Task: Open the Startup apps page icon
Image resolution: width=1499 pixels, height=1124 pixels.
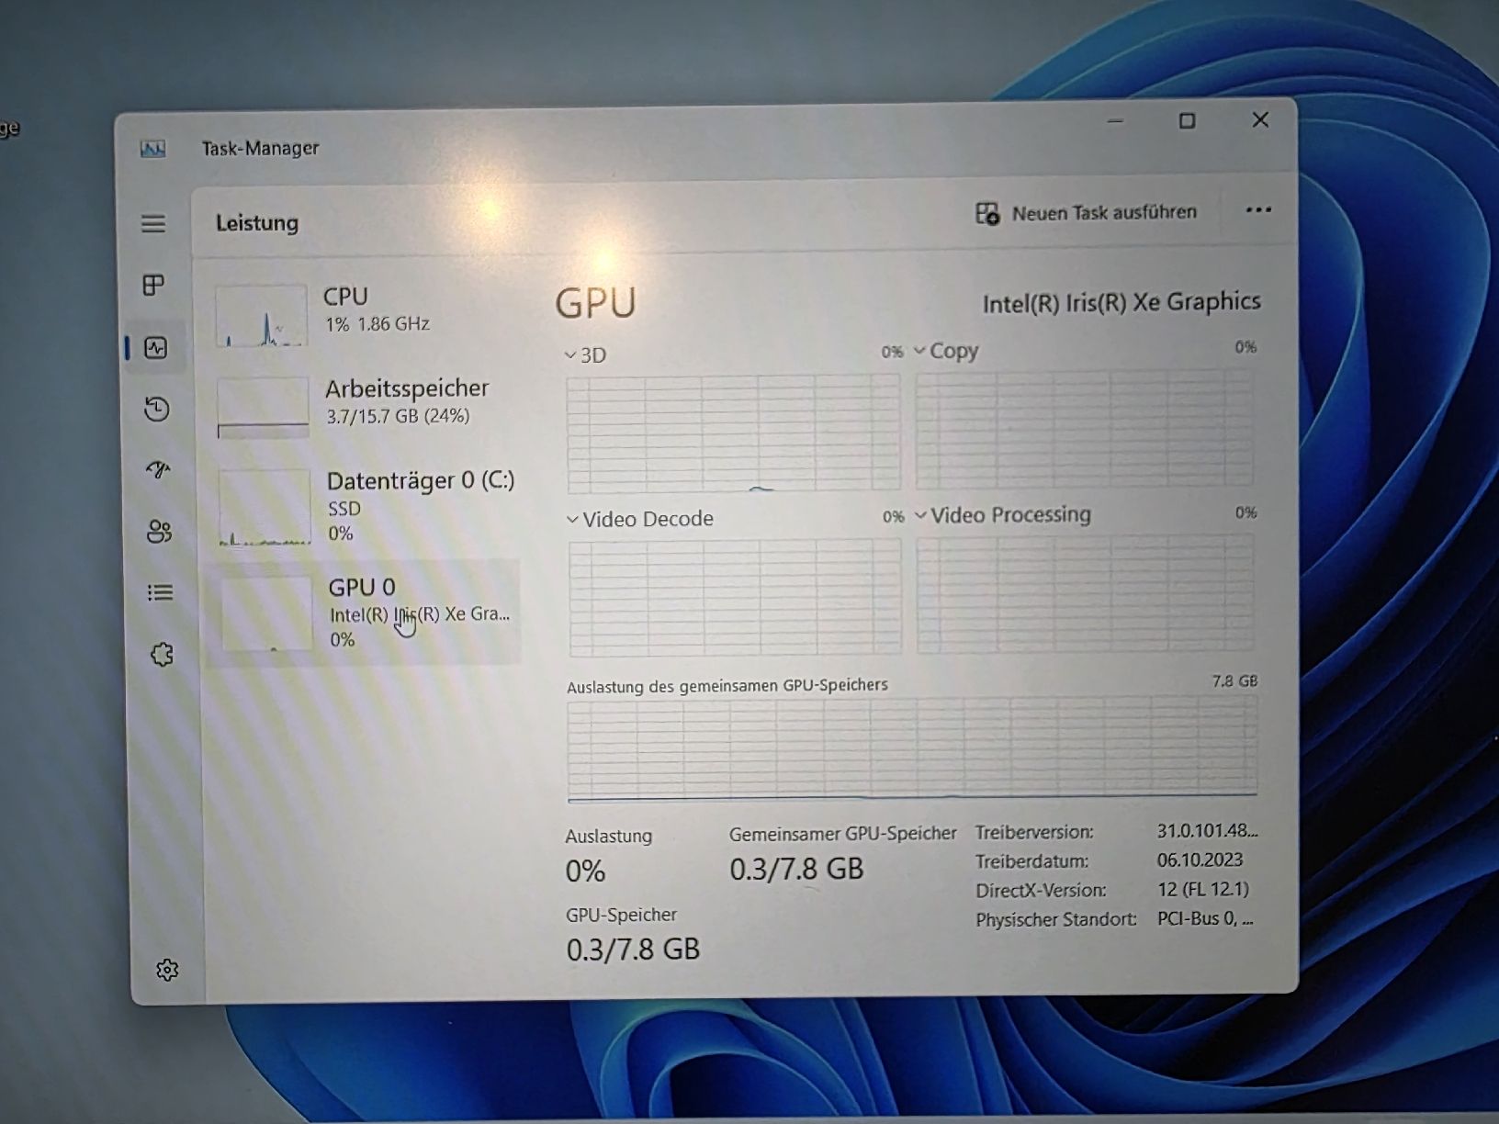Action: pyautogui.click(x=158, y=470)
